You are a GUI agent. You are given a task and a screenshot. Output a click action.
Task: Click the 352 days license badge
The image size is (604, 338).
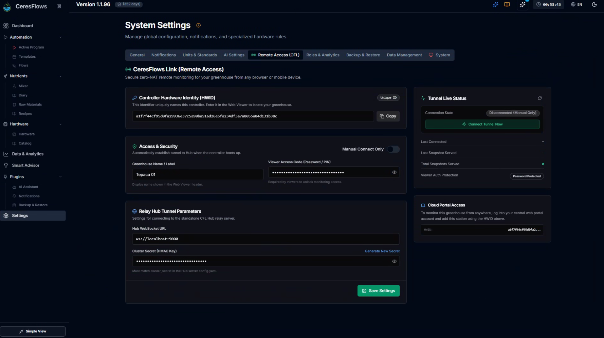coord(129,4)
